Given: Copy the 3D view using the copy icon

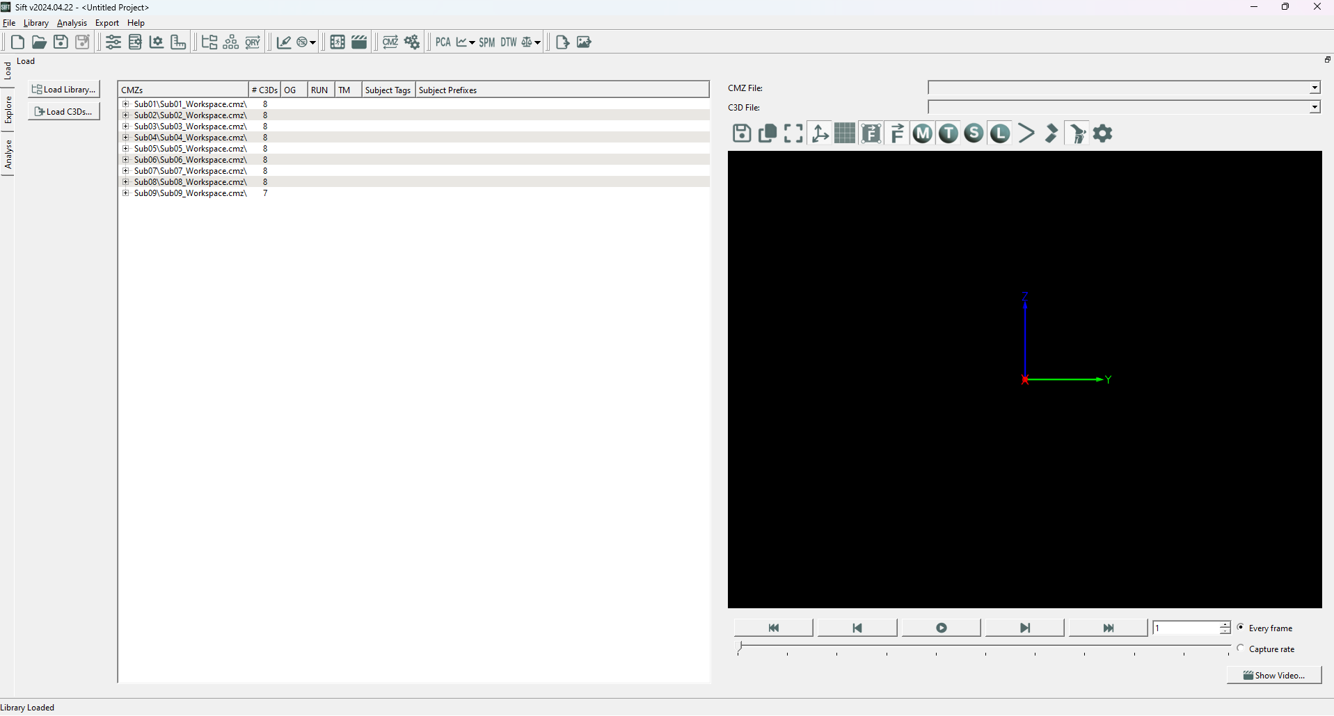Looking at the screenshot, I should click(768, 133).
